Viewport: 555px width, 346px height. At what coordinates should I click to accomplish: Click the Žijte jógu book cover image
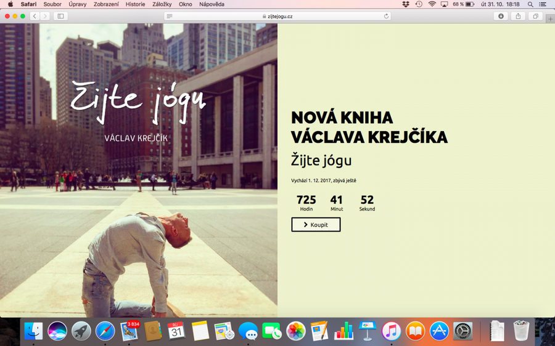[139, 171]
